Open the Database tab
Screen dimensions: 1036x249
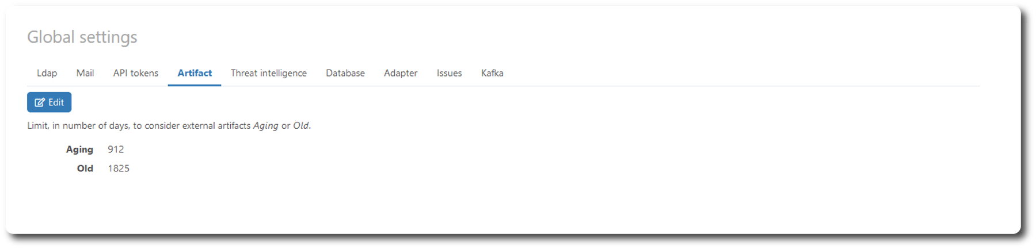pos(345,73)
